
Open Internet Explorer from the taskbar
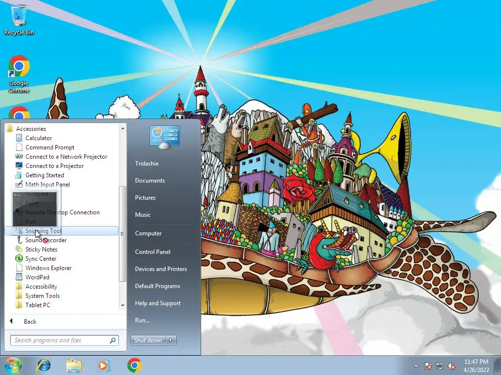pyautogui.click(x=44, y=365)
